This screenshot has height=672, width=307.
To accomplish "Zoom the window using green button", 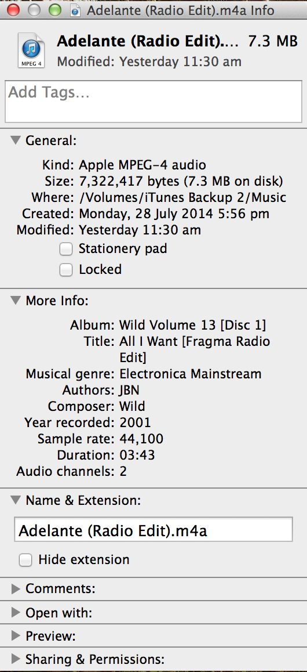I will [54, 10].
